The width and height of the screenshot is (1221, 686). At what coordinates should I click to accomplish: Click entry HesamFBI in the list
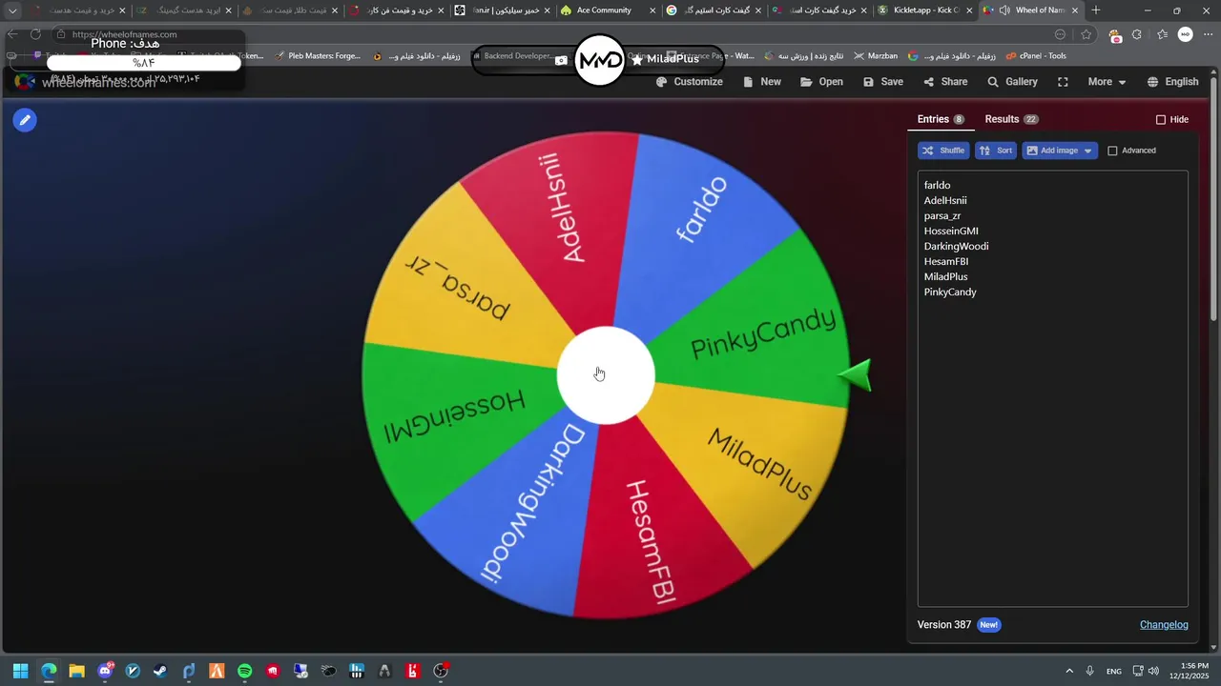click(946, 261)
